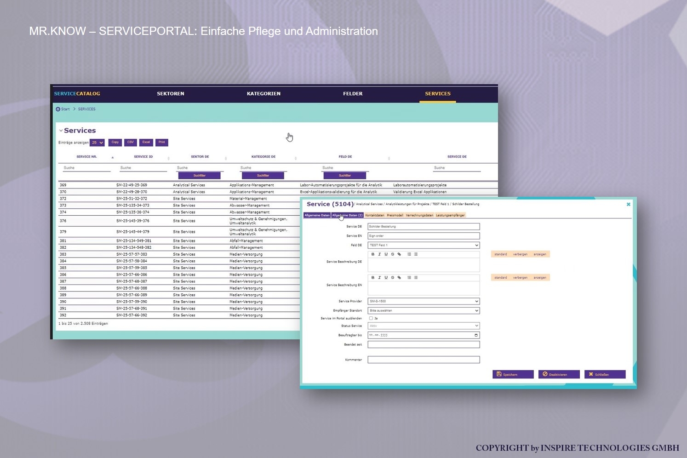Image resolution: width=687 pixels, height=458 pixels.
Task: Insert numbered list in Service Beschreibung EN editor
Action: tap(409, 278)
